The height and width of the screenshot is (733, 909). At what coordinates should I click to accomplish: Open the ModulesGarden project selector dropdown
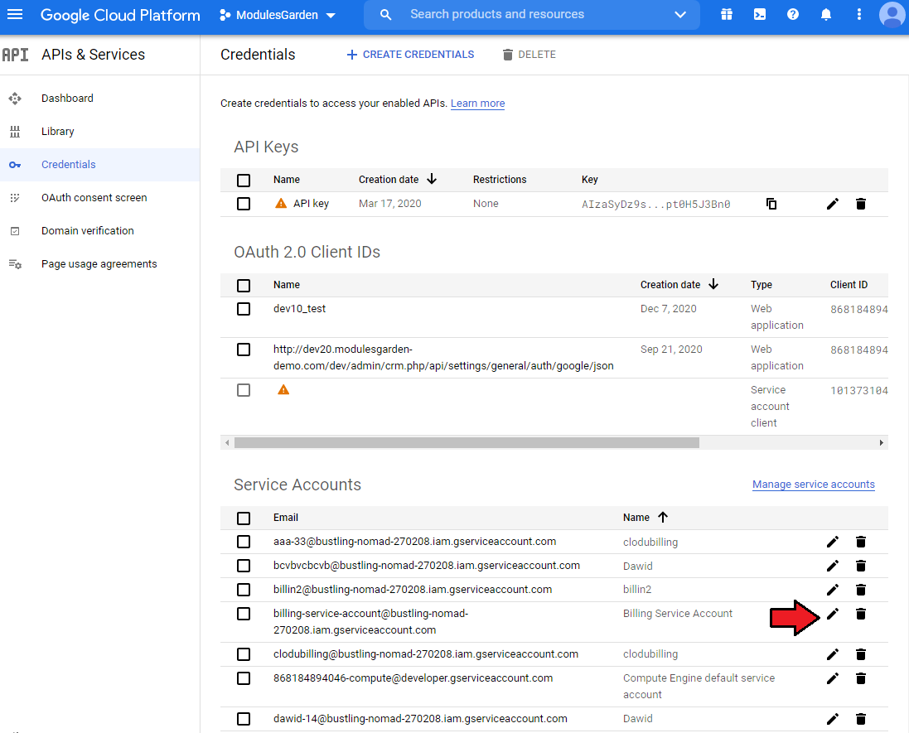(x=278, y=15)
